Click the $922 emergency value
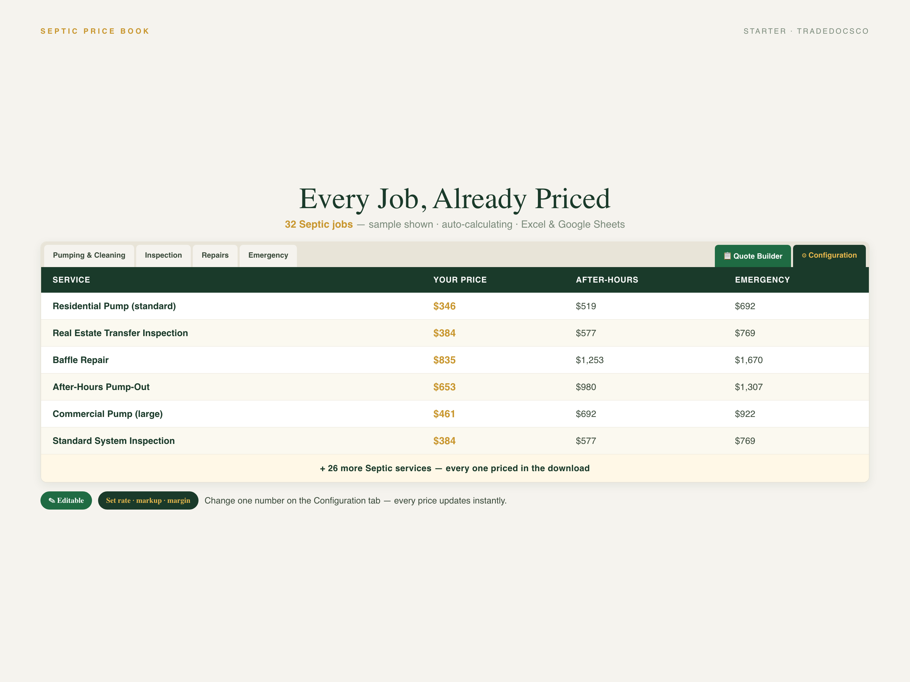This screenshot has height=682, width=910. (745, 414)
